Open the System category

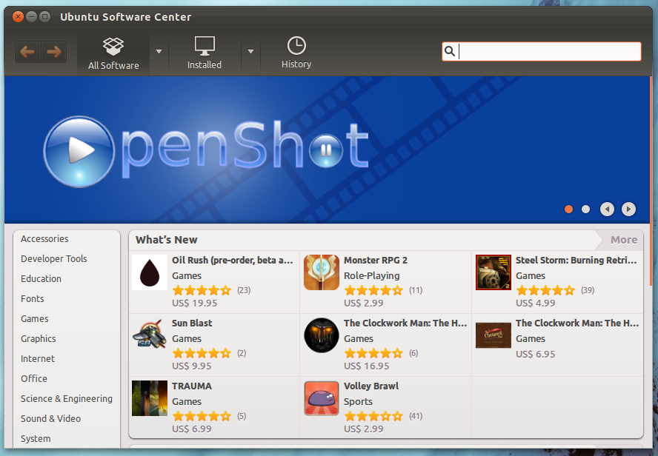(36, 439)
